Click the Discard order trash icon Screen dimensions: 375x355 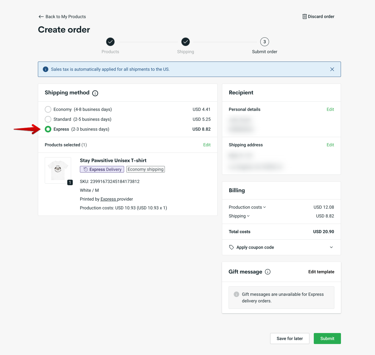[x=304, y=16]
